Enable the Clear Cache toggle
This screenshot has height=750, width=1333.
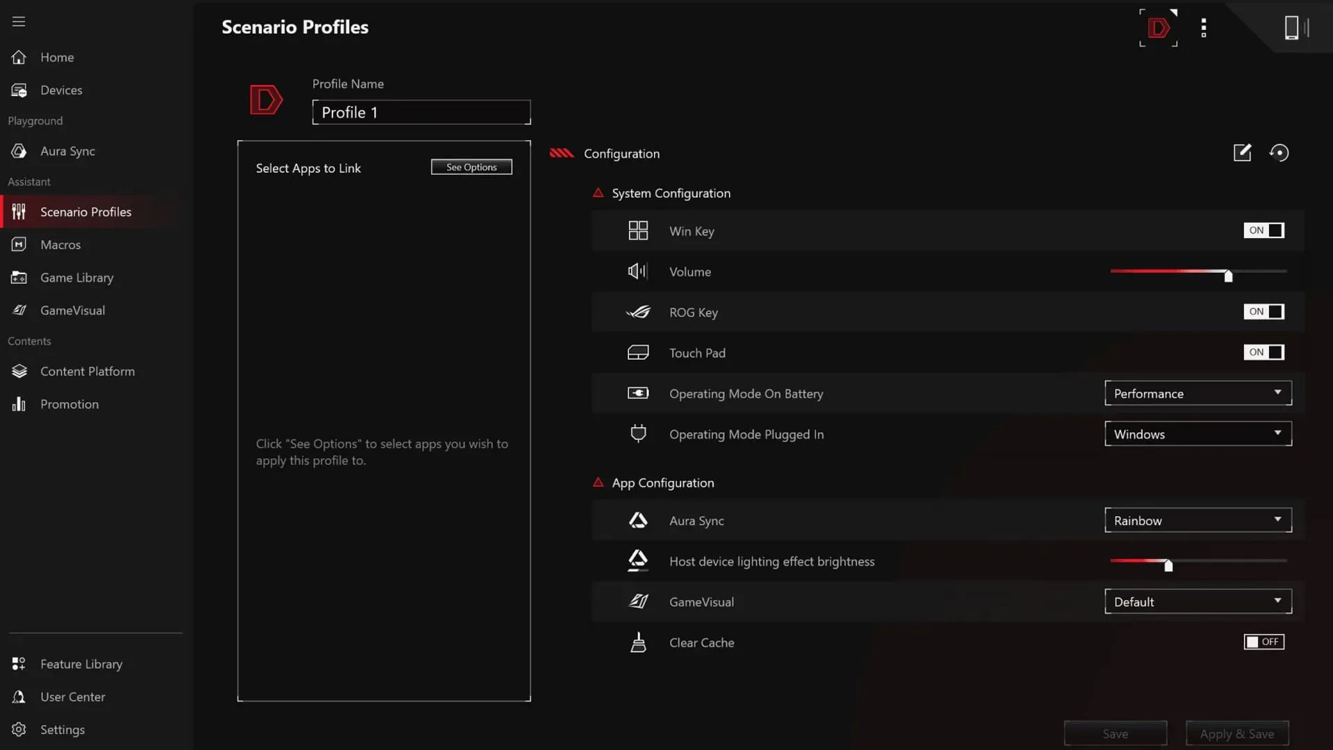coord(1264,642)
